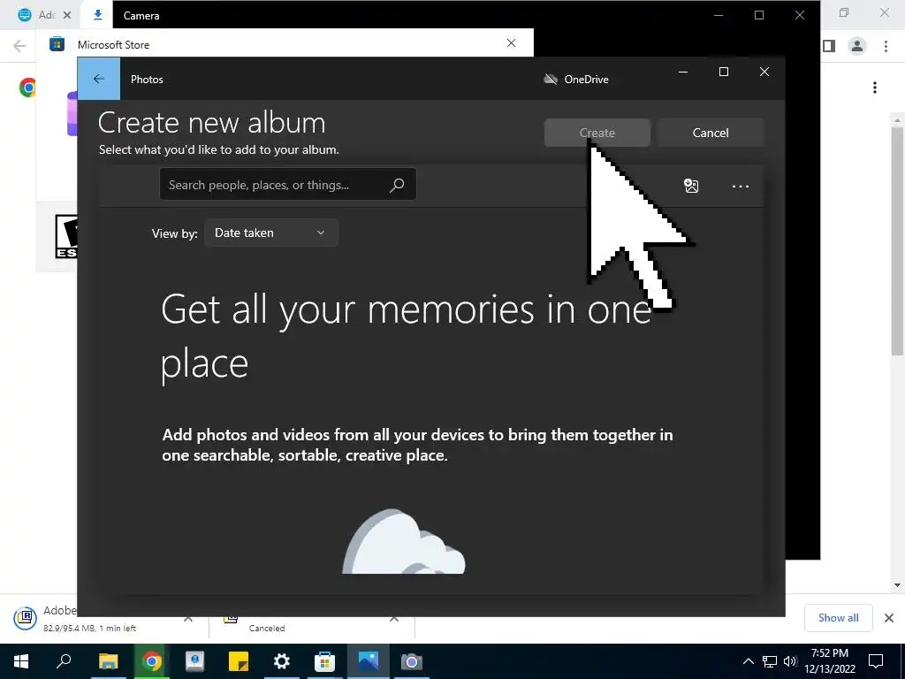This screenshot has width=905, height=679.
Task: Open Chrome's downloads tab icon
Action: click(98, 15)
